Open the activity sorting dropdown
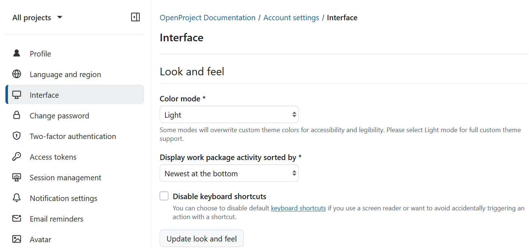This screenshot has height=248, width=529. pos(229,173)
